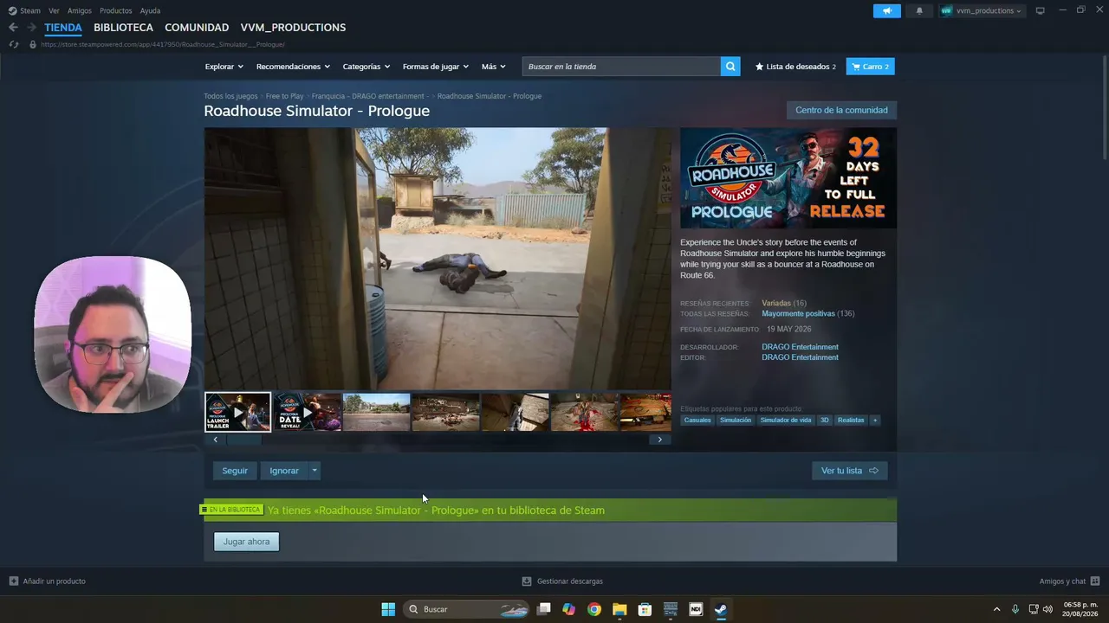Image resolution: width=1109 pixels, height=623 pixels.
Task: Select the Casuales tag
Action: (697, 421)
